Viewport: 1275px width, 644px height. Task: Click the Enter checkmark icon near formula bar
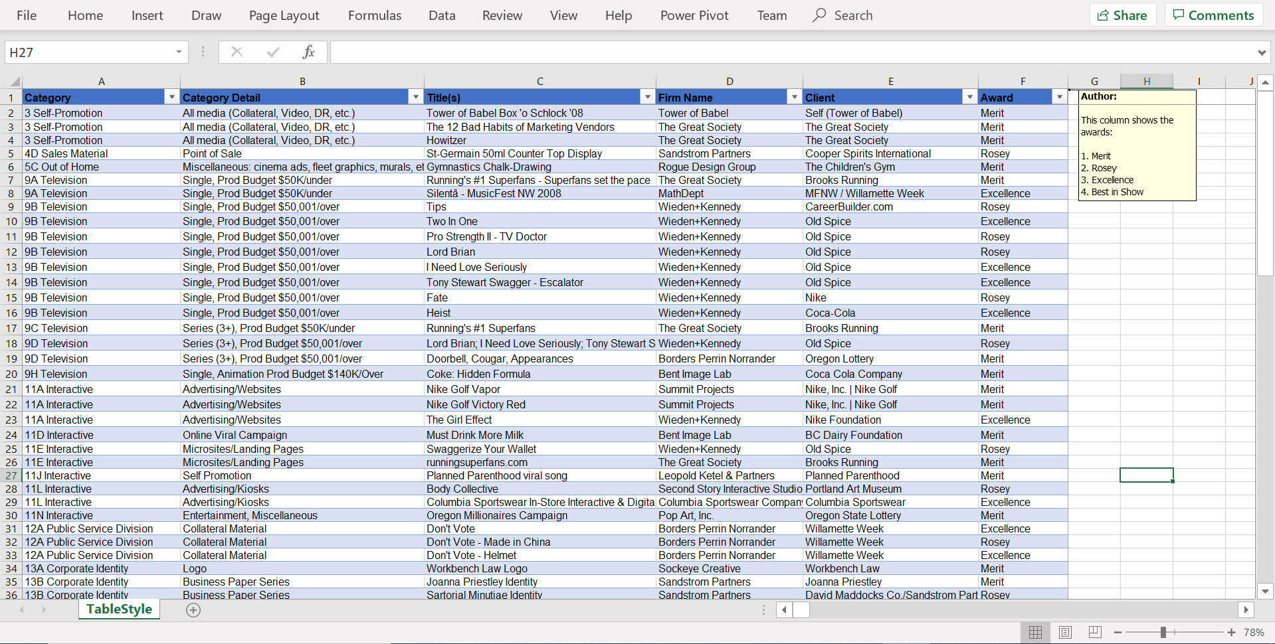click(x=272, y=52)
